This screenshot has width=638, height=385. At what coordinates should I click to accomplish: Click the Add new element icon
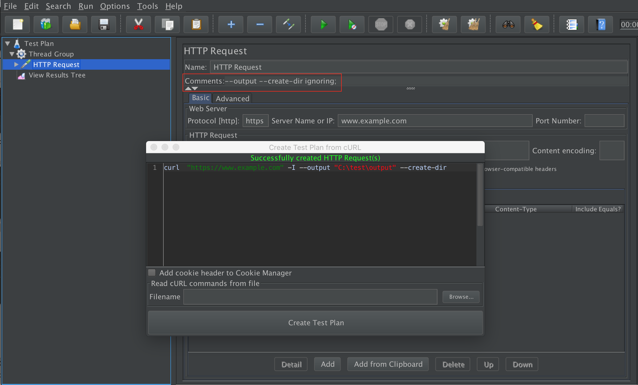click(x=230, y=24)
